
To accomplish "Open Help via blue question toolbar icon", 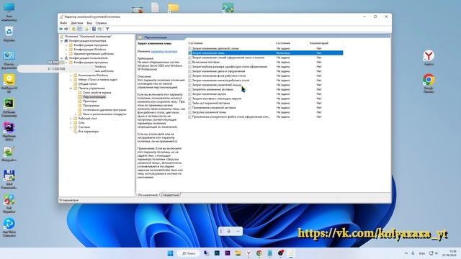I will (x=94, y=29).
